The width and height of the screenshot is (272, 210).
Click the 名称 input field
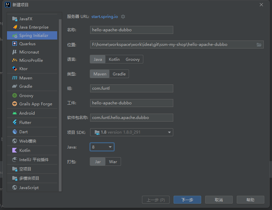[131, 30]
